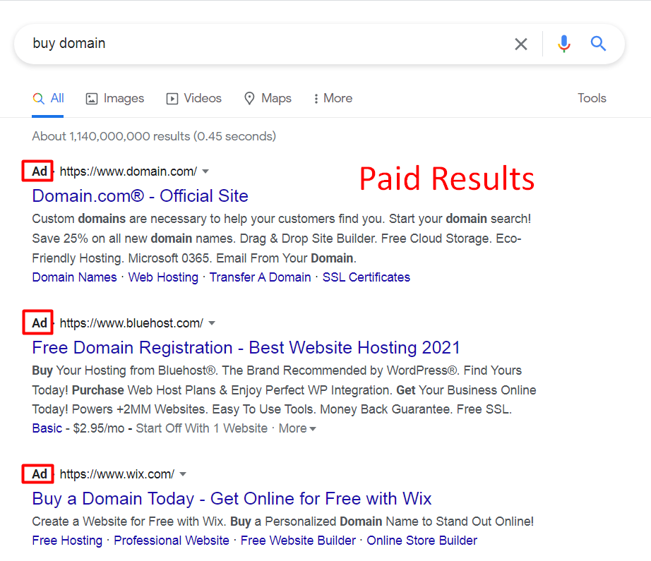Select the All results tab
Screen dimensions: 651x561
(48, 98)
